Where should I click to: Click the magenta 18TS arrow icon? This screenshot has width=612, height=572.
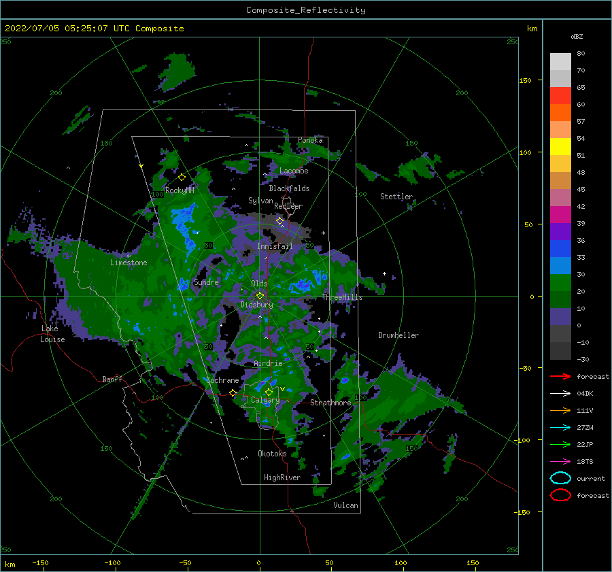[x=560, y=462]
